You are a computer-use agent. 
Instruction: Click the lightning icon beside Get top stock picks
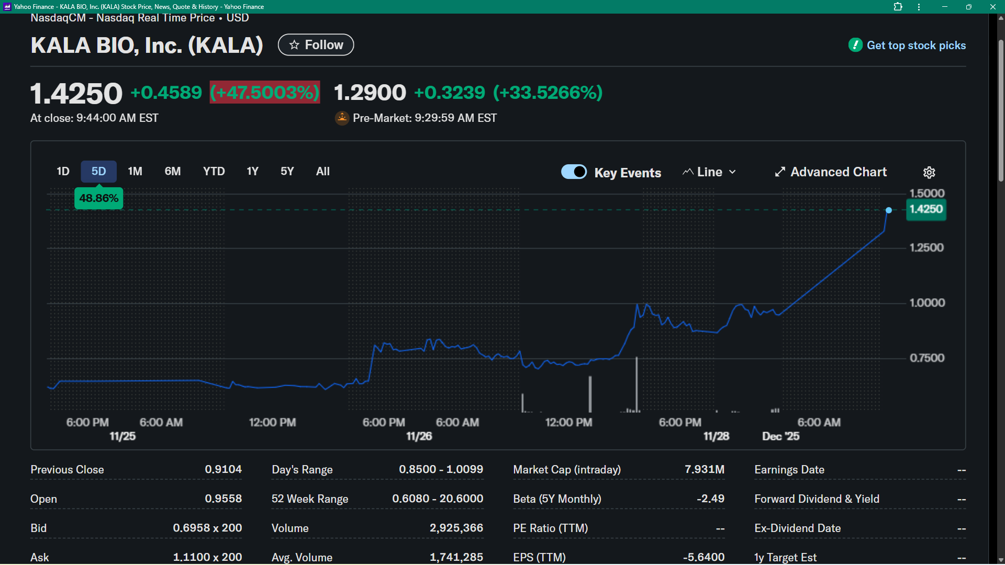coord(855,45)
